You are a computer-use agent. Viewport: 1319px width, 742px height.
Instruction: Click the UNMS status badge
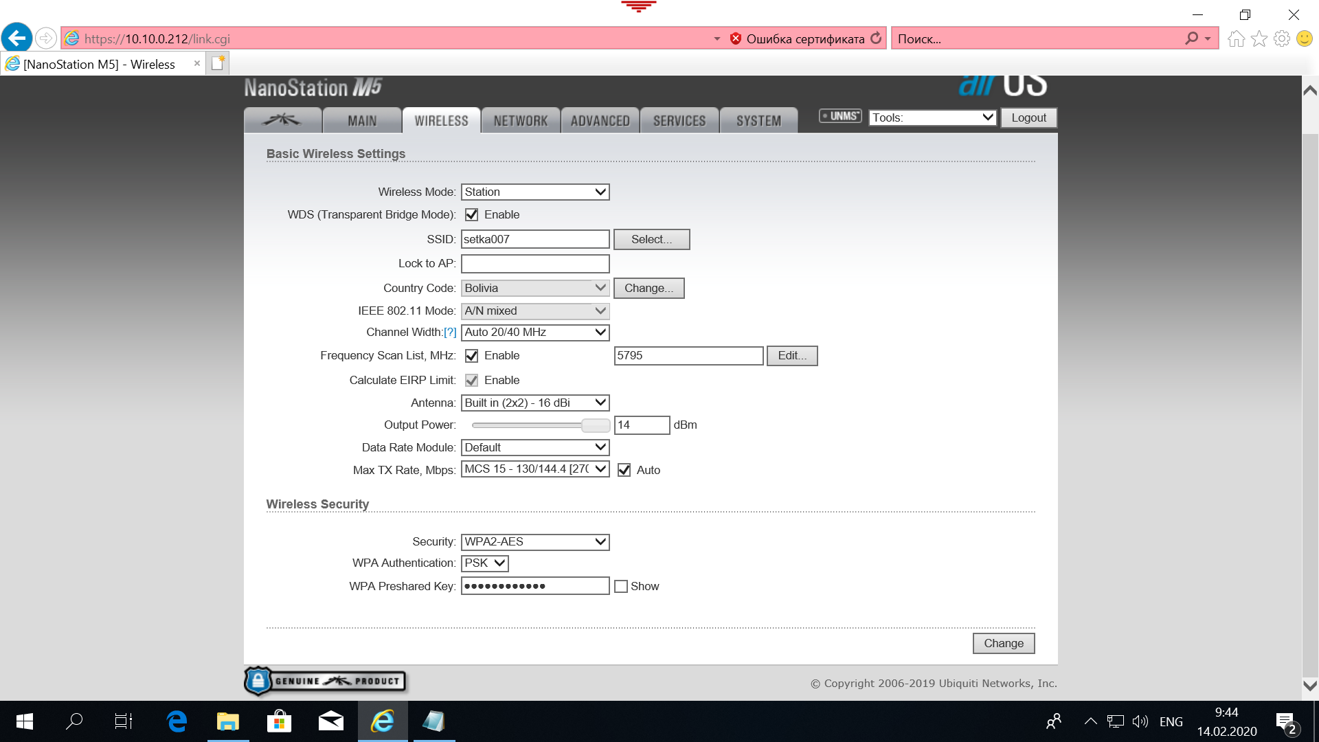click(x=840, y=116)
